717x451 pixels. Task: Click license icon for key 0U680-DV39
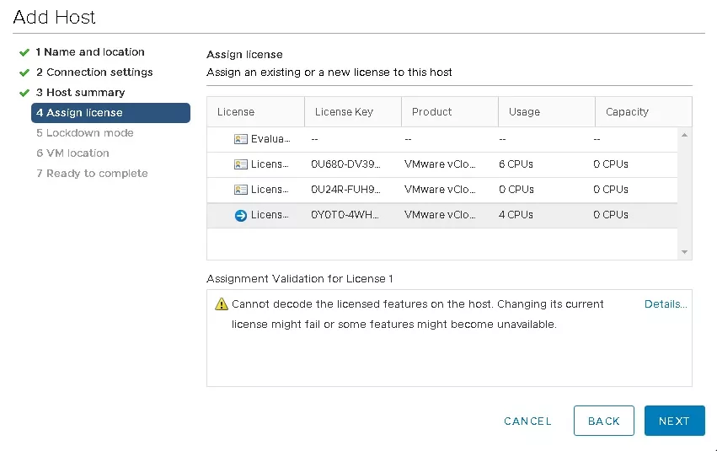240,164
